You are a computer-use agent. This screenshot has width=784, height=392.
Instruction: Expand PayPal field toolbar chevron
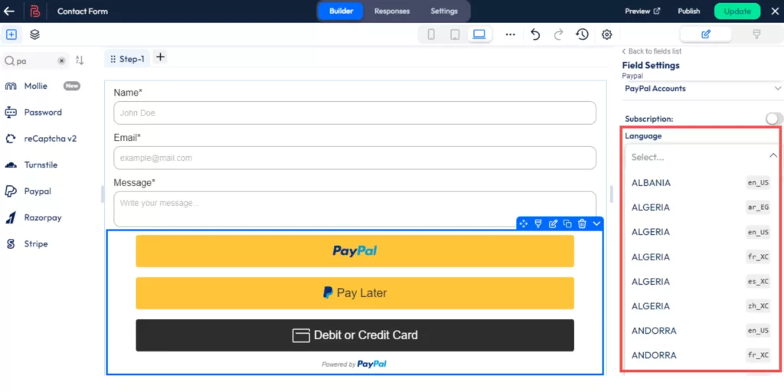click(x=596, y=224)
